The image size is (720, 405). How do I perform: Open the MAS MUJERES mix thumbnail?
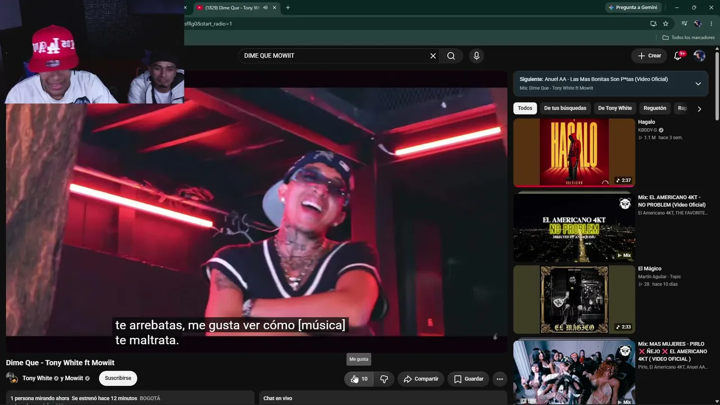(574, 372)
